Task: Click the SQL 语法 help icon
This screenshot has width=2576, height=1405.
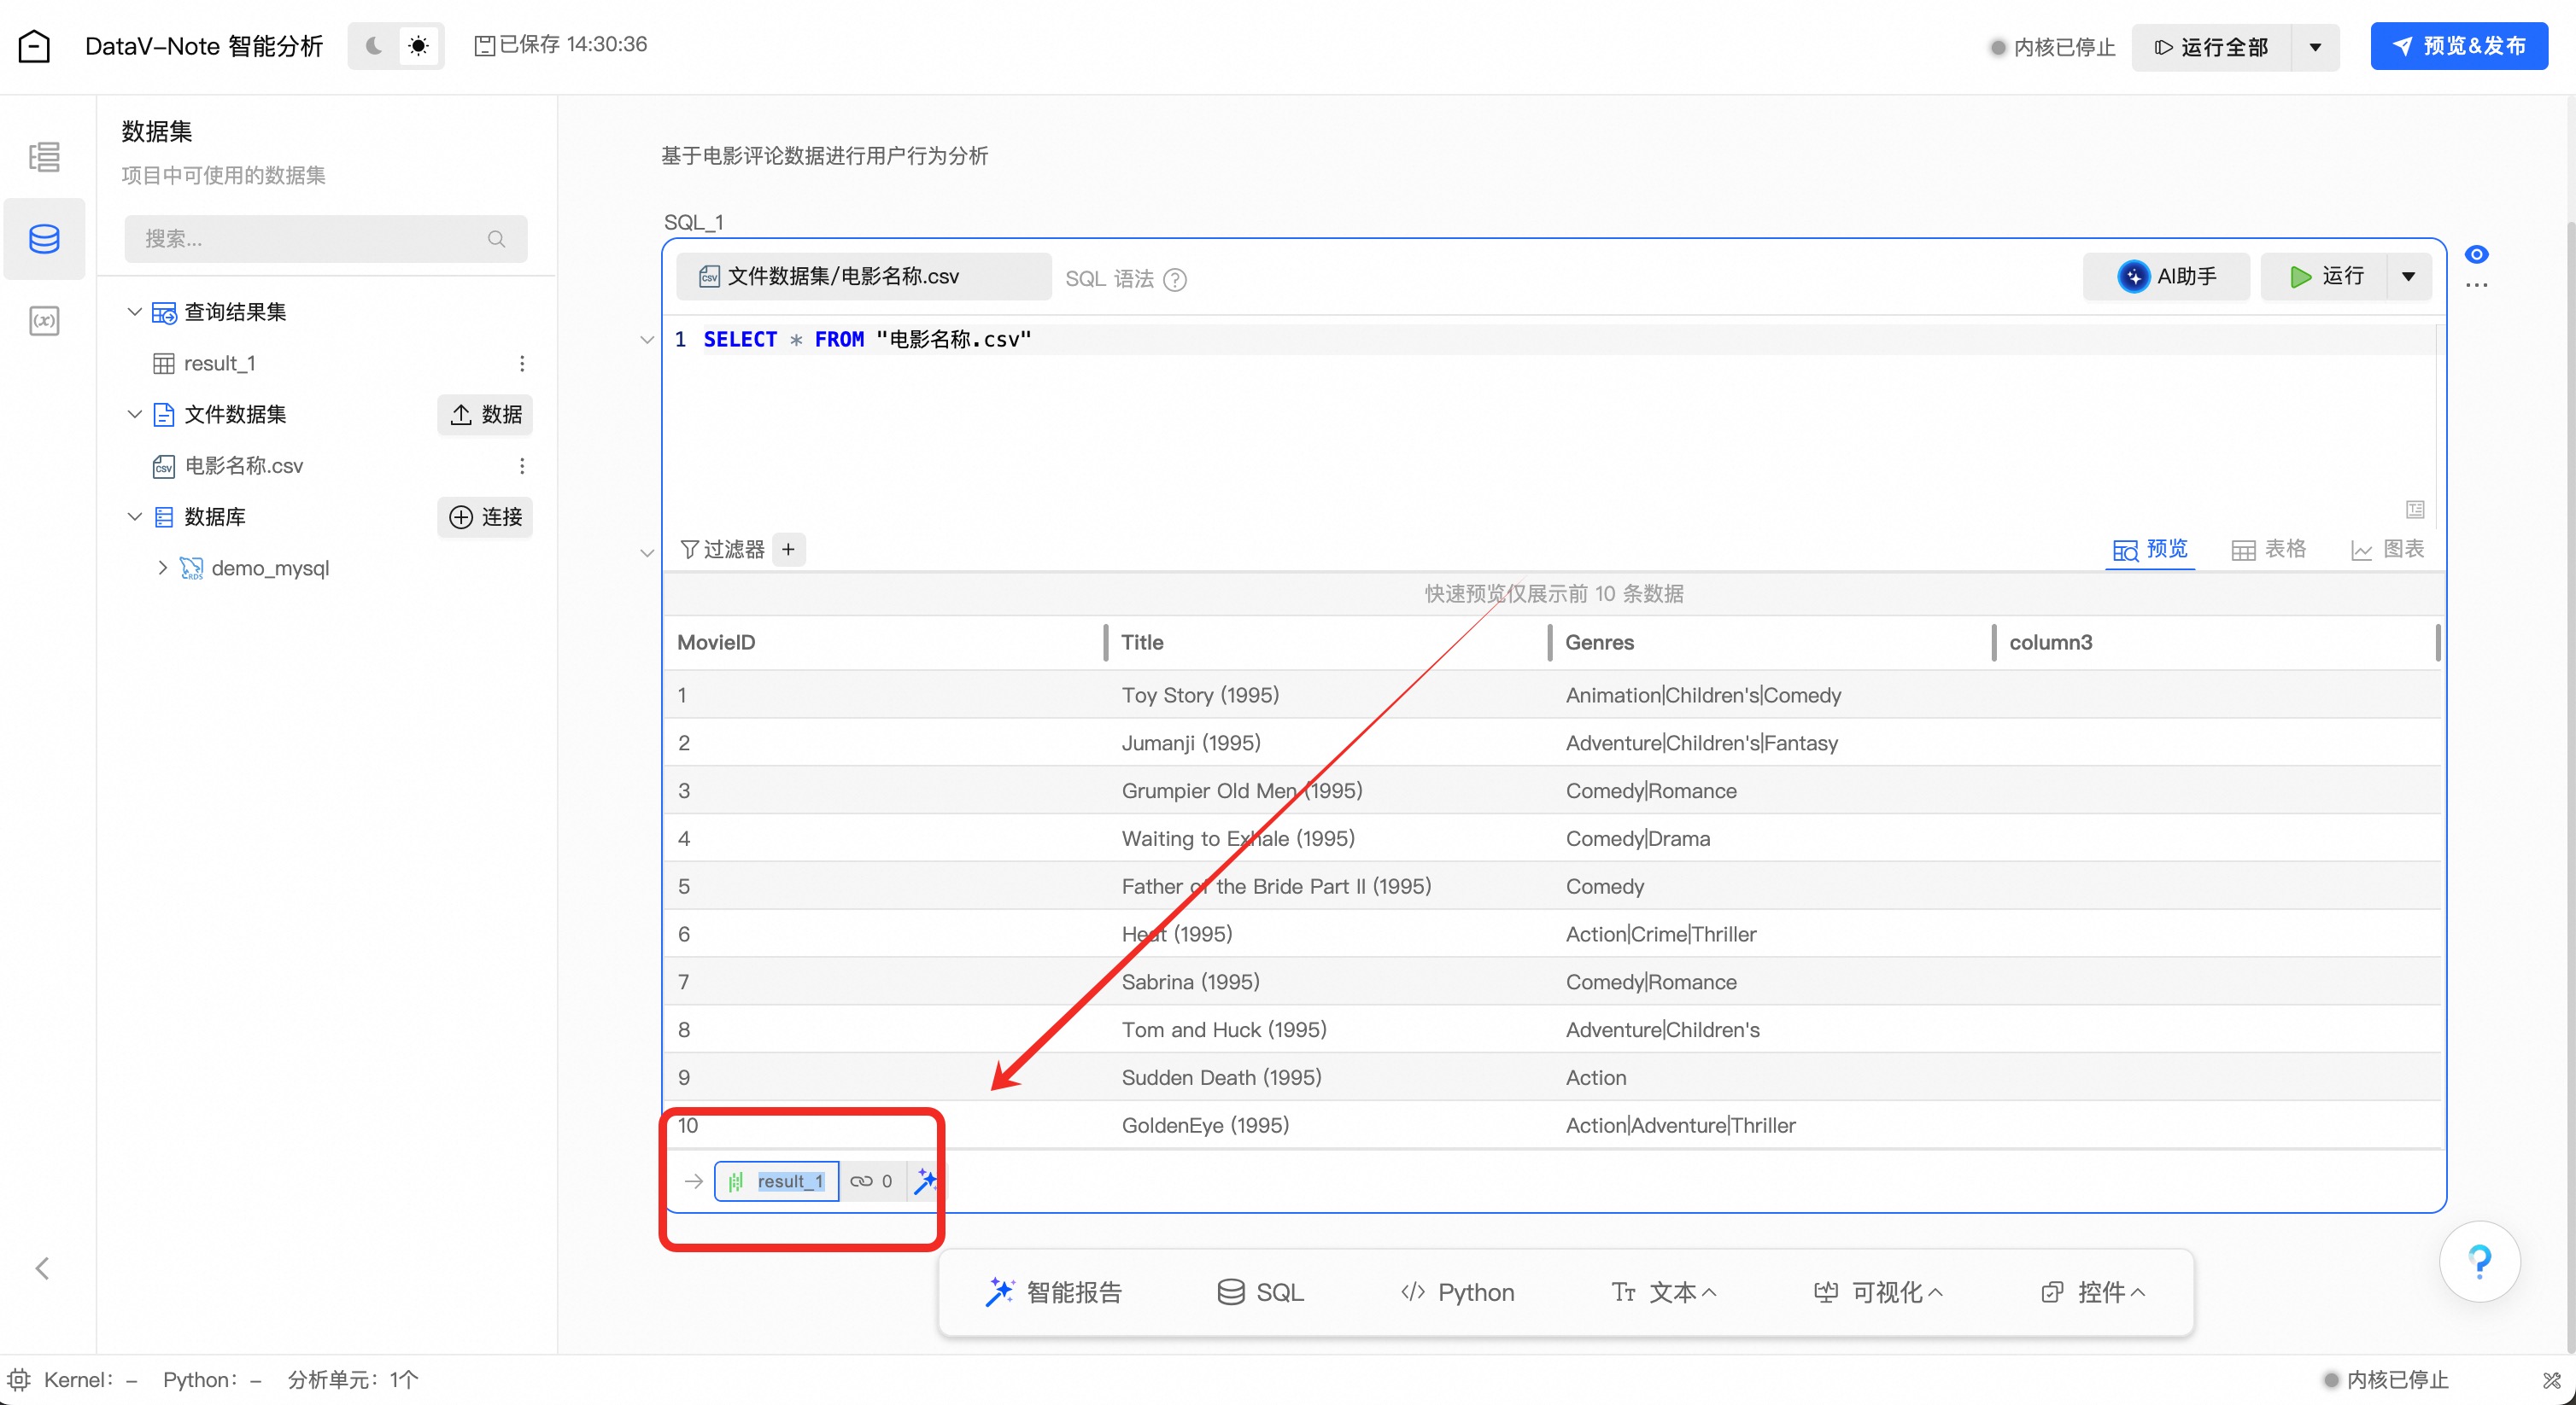Action: point(1176,280)
